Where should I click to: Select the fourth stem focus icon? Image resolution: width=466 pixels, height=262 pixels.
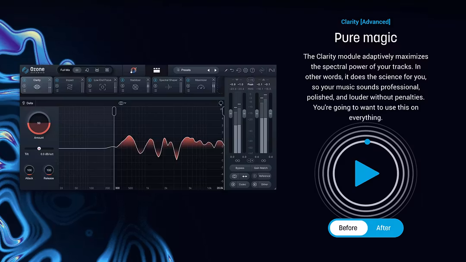point(107,70)
